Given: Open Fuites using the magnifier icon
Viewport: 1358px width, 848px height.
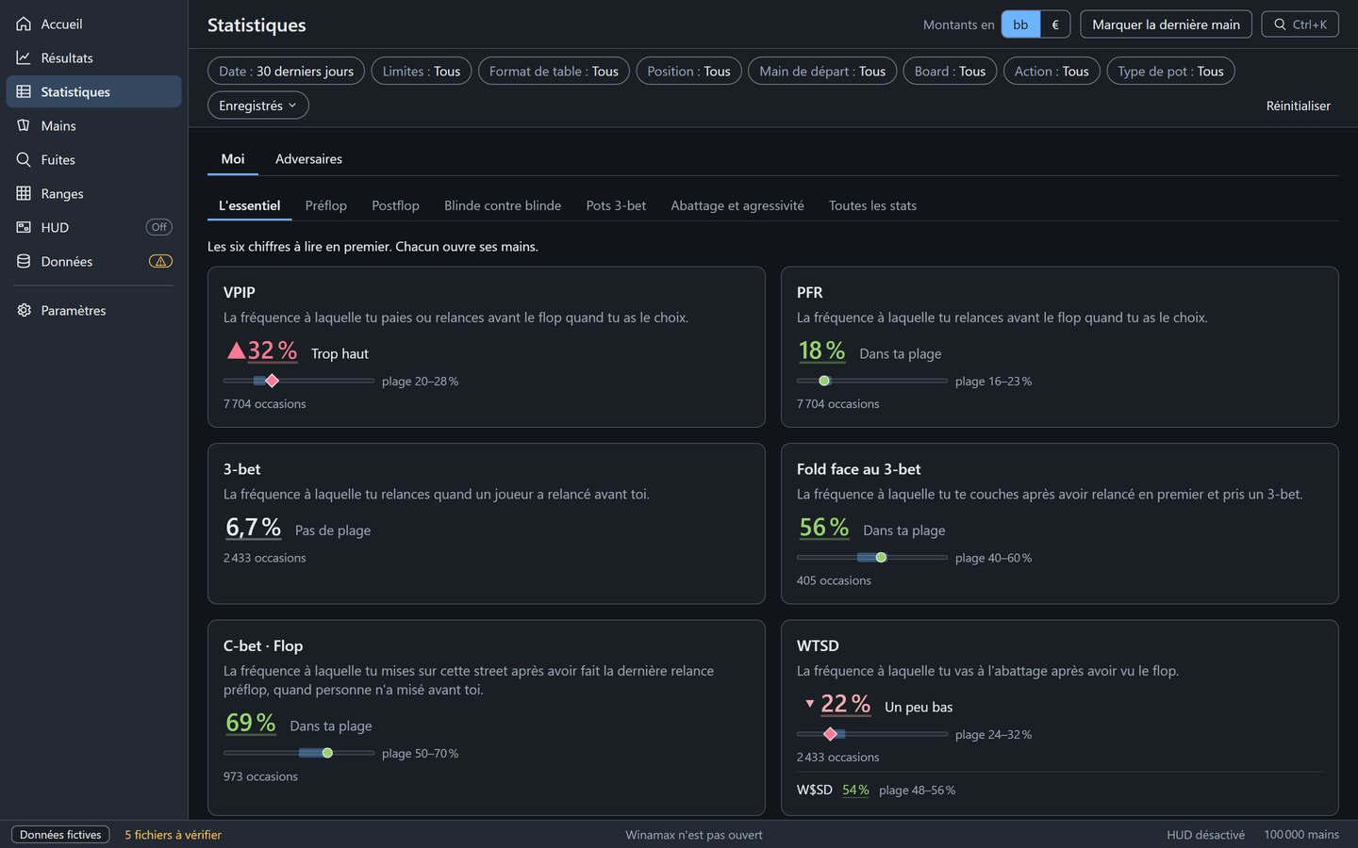Looking at the screenshot, I should 24,159.
